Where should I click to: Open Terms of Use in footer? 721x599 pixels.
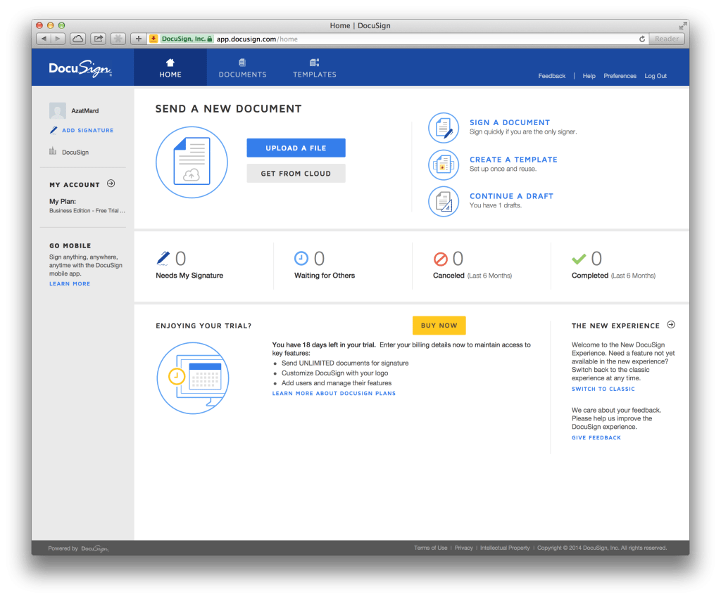click(430, 548)
